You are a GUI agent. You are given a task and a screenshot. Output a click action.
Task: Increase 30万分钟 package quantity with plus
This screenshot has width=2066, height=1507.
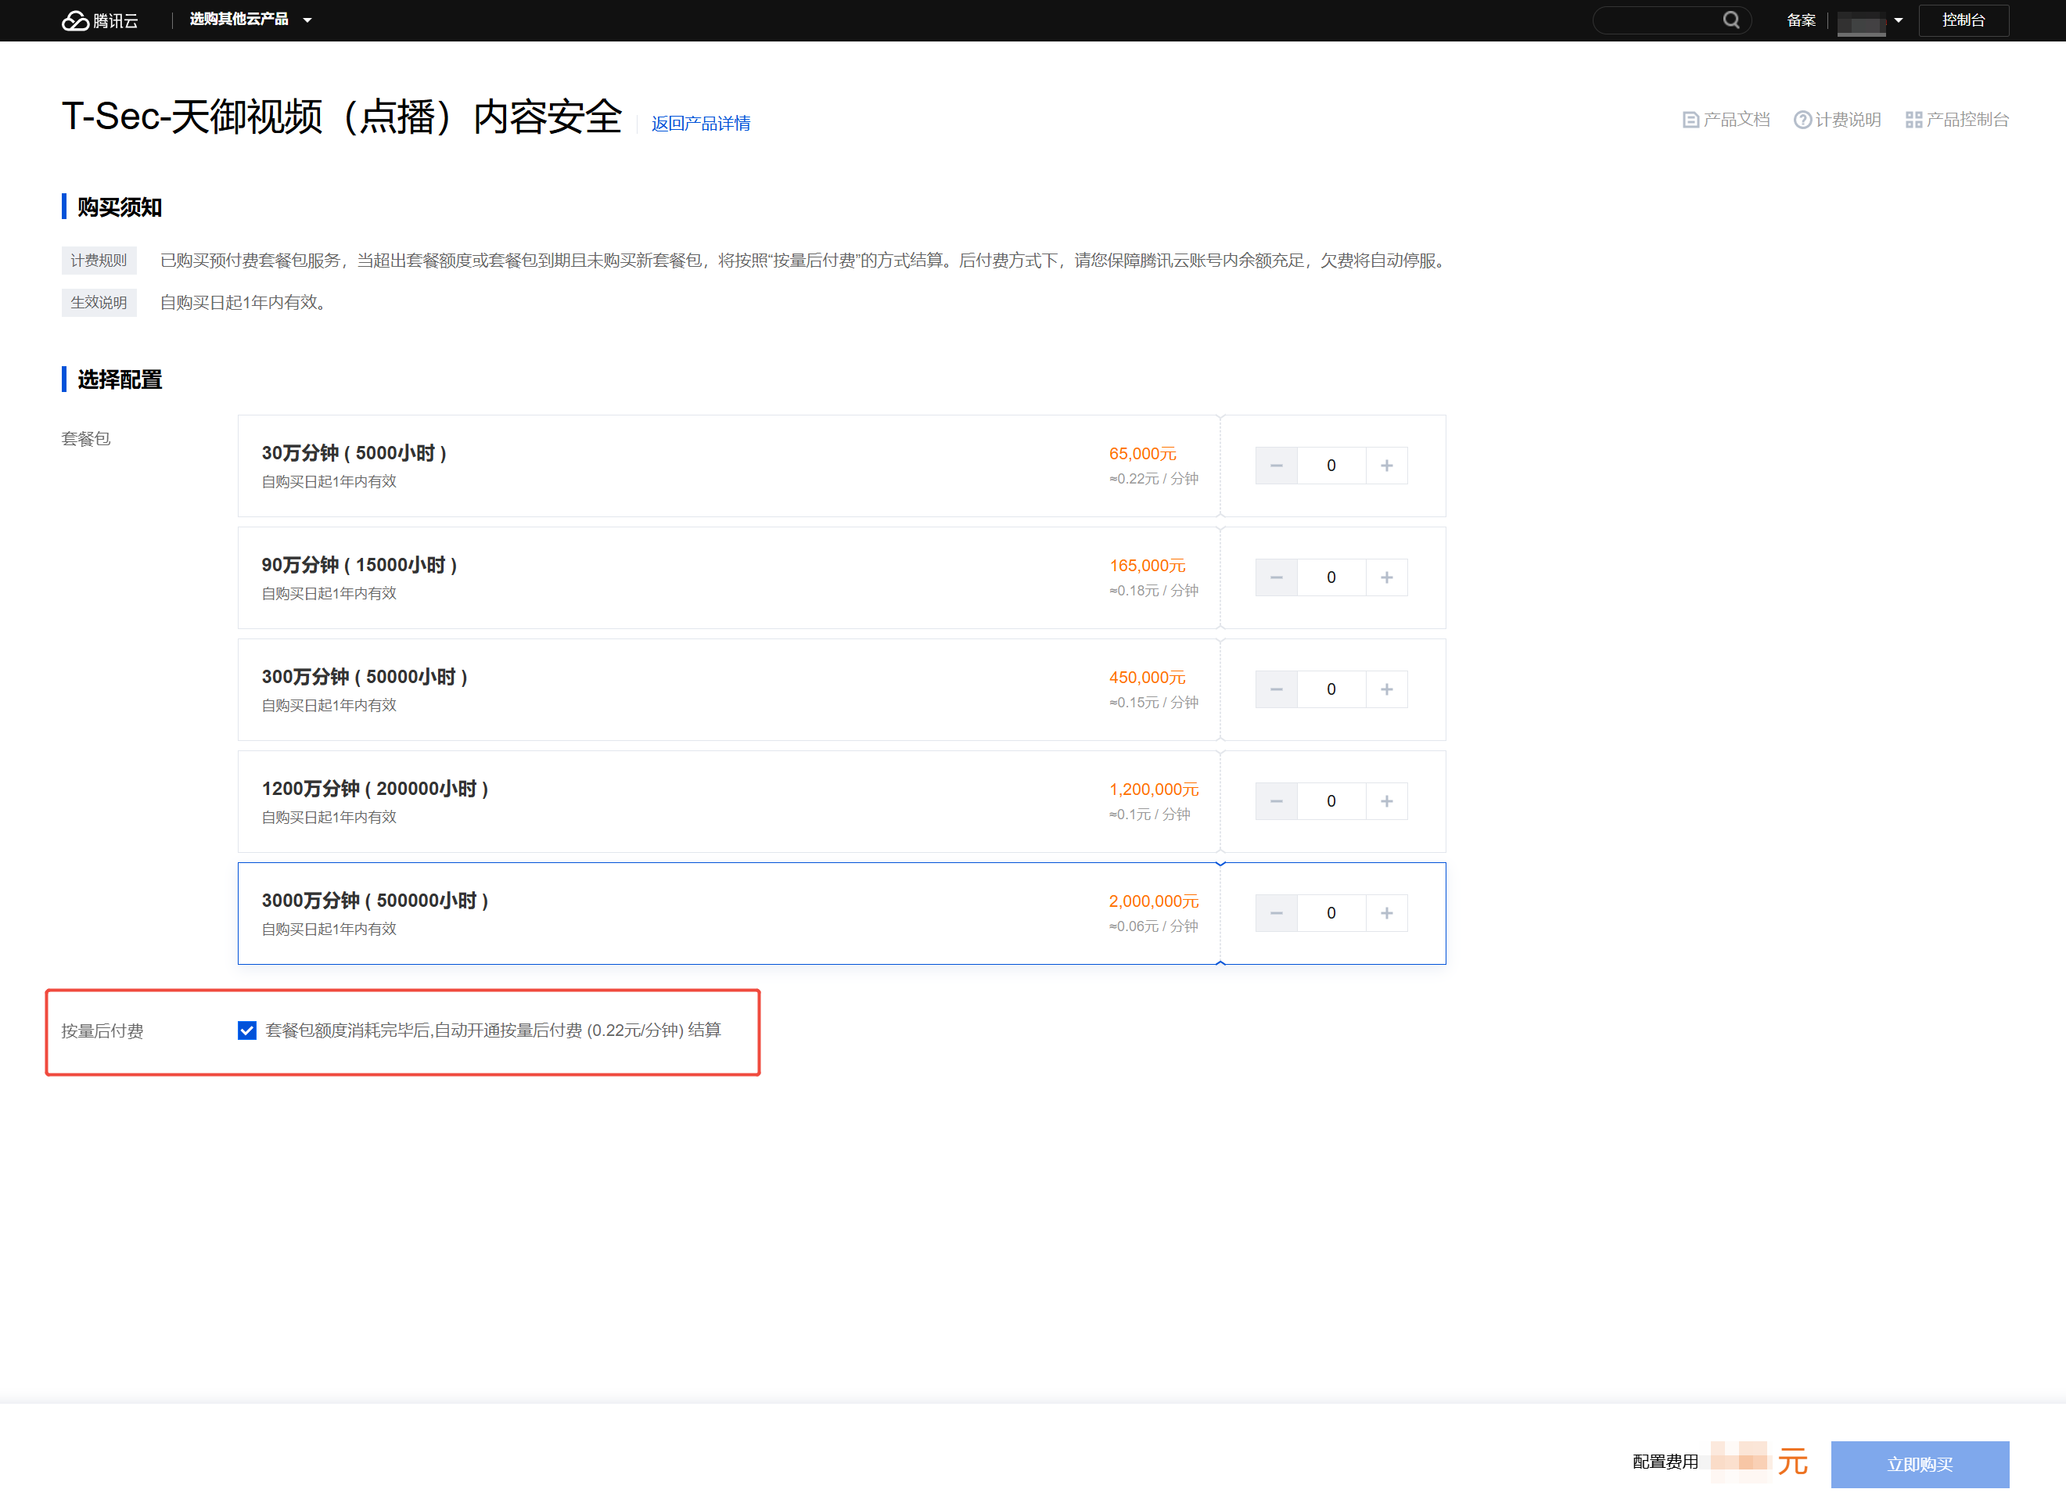tap(1386, 466)
